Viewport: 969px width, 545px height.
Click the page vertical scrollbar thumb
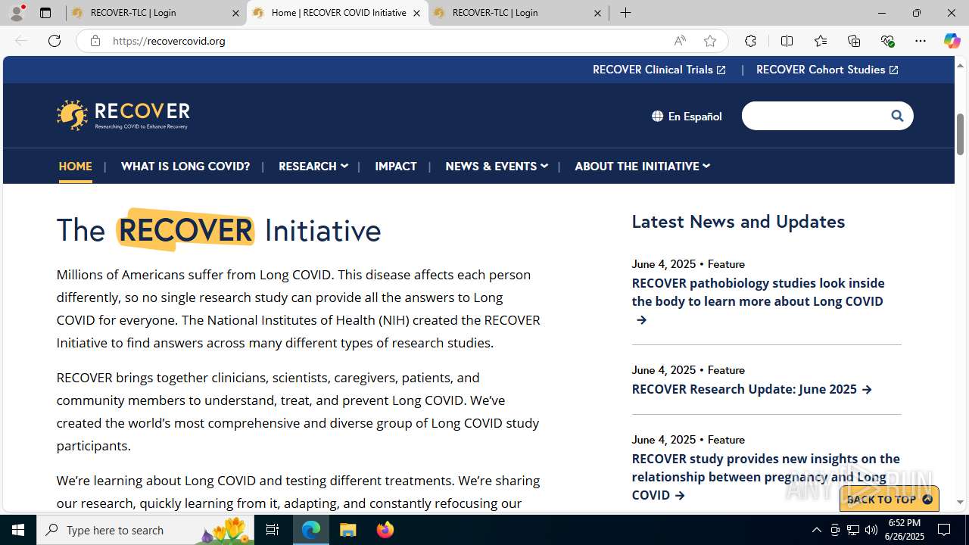tap(961, 134)
